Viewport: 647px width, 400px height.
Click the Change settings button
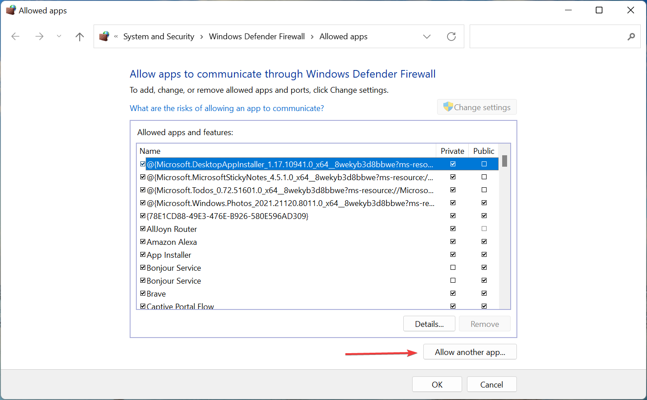477,107
